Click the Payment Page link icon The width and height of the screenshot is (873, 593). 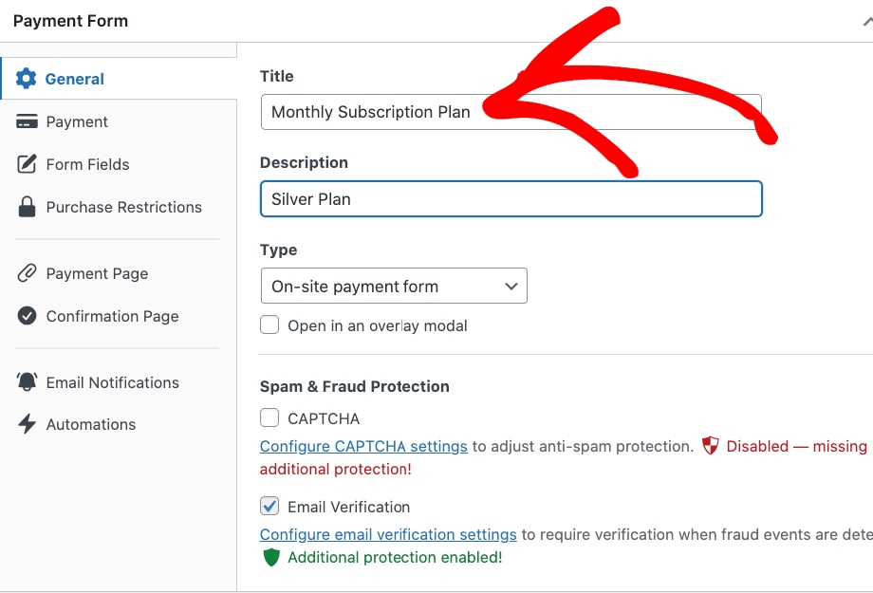[x=27, y=273]
